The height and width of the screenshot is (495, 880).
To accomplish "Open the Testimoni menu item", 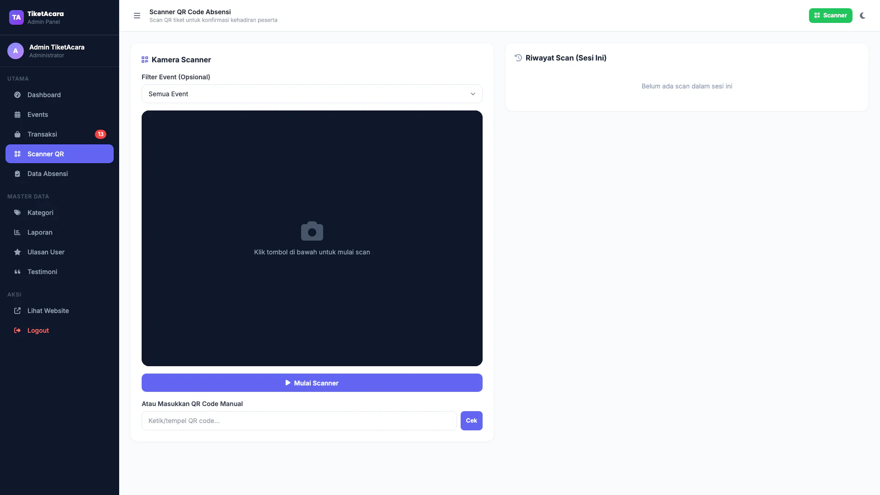I will [60, 272].
